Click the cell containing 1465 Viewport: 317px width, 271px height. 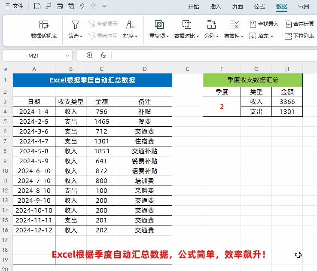point(102,122)
